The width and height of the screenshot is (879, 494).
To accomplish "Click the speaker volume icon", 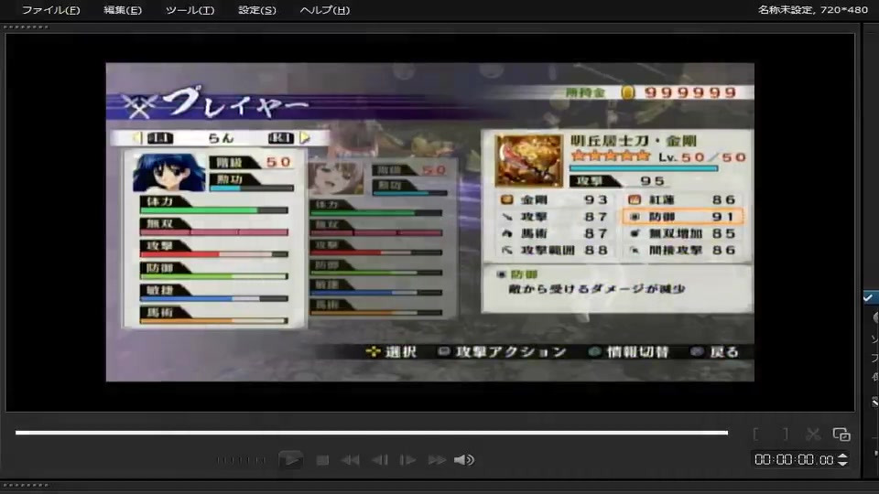I will pos(464,460).
